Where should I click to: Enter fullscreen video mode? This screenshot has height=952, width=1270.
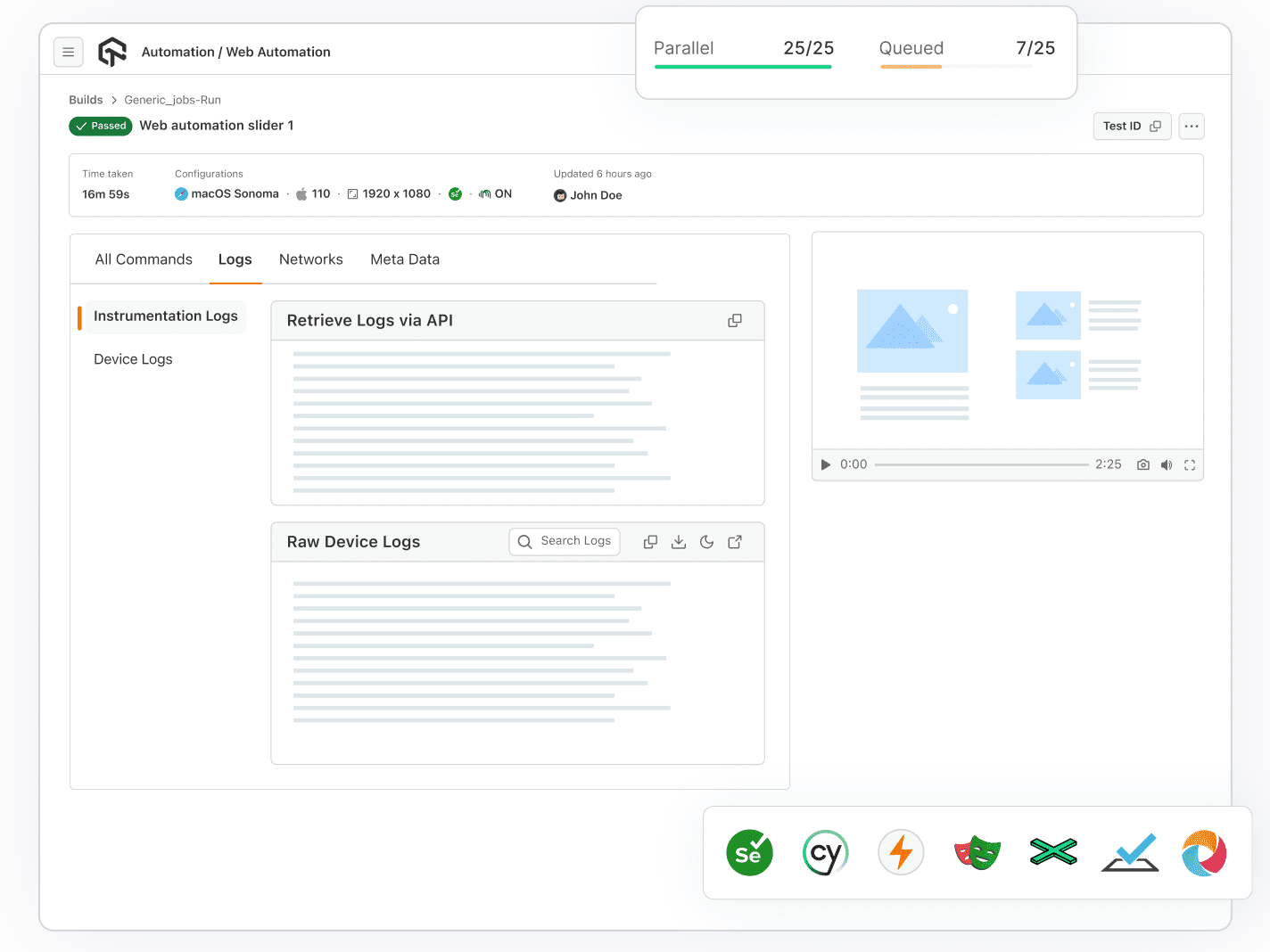tap(1190, 464)
